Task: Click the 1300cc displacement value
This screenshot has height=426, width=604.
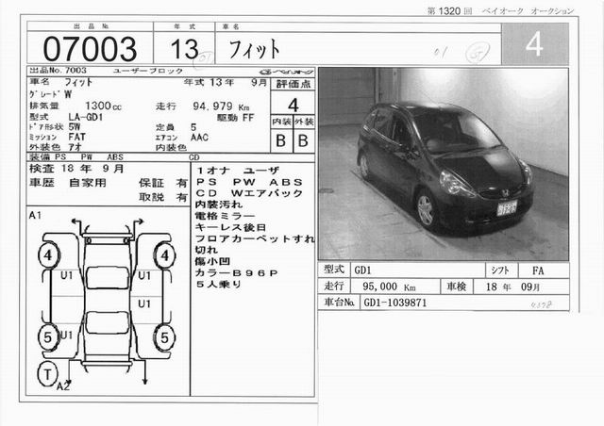Action: [x=103, y=106]
